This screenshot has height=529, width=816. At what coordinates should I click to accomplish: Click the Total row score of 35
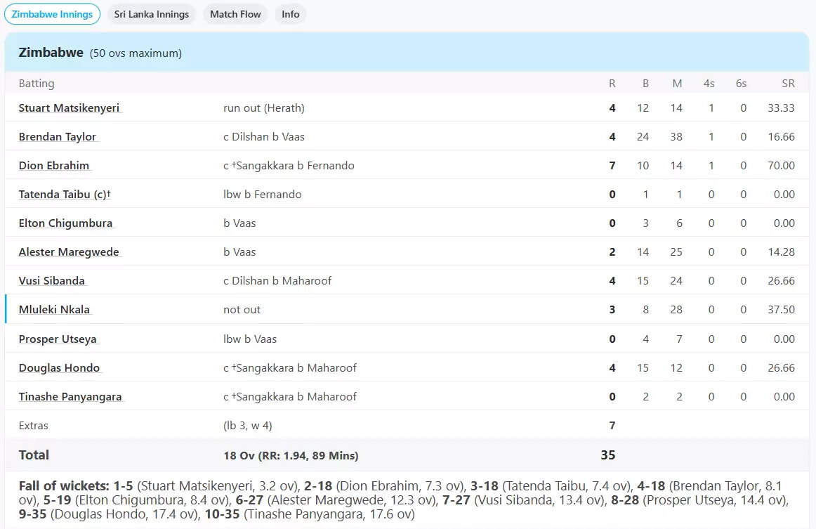click(x=608, y=455)
